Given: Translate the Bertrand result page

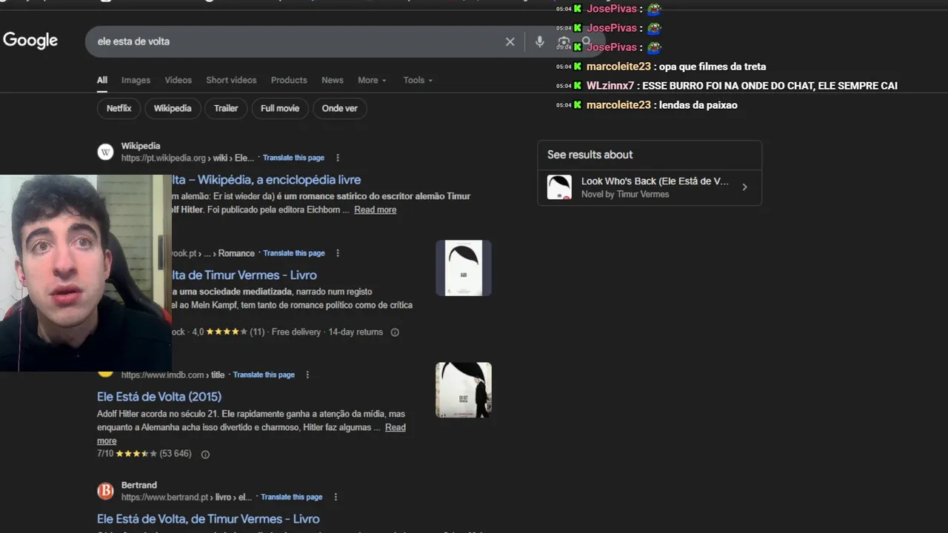Looking at the screenshot, I should click(x=291, y=497).
